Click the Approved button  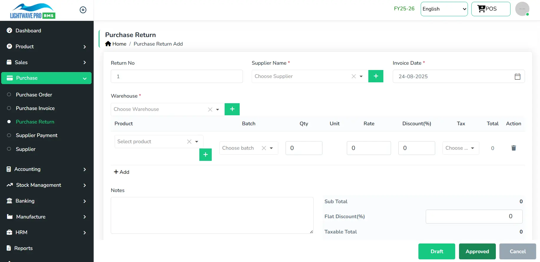pos(477,251)
